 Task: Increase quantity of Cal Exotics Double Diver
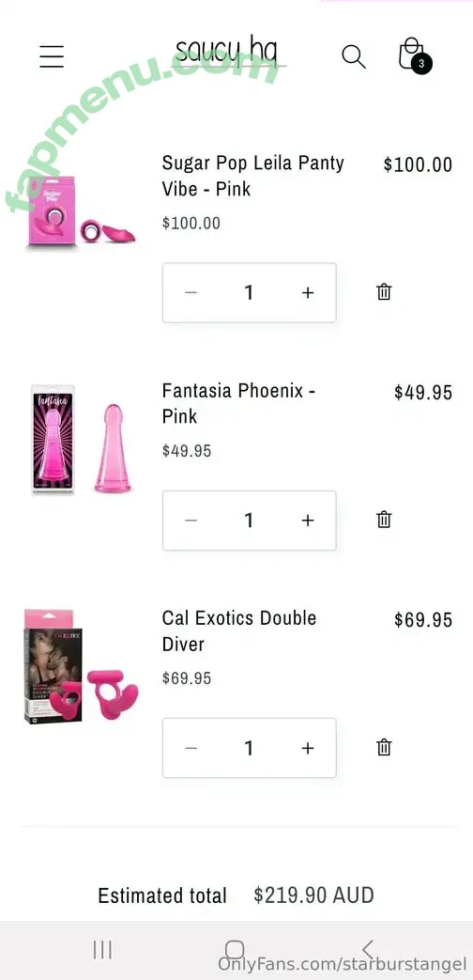308,748
